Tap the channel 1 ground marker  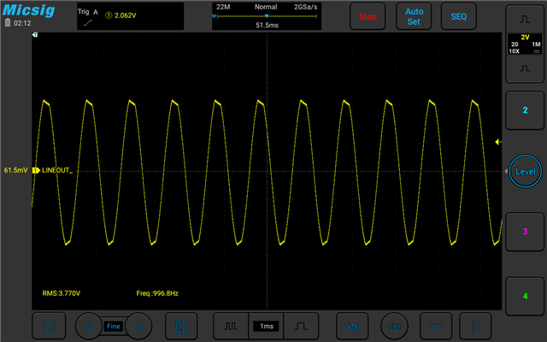click(36, 170)
